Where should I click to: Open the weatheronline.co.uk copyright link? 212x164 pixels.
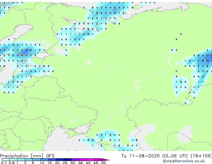pyautogui.click(x=184, y=161)
